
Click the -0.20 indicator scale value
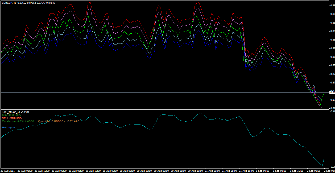(332, 167)
